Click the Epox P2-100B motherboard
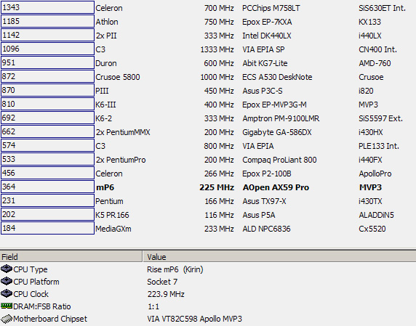This screenshot has width=416, height=326. tap(267, 174)
